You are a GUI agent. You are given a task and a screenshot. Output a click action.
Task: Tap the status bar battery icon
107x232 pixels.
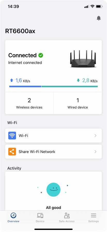click(x=99, y=6)
